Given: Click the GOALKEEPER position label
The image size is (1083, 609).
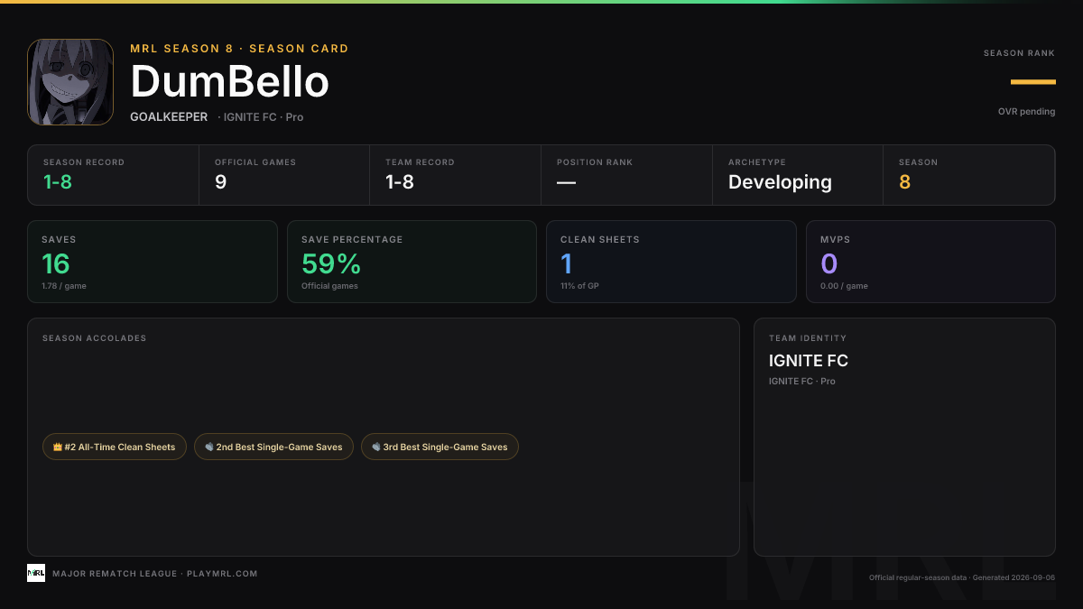Looking at the screenshot, I should (x=169, y=117).
